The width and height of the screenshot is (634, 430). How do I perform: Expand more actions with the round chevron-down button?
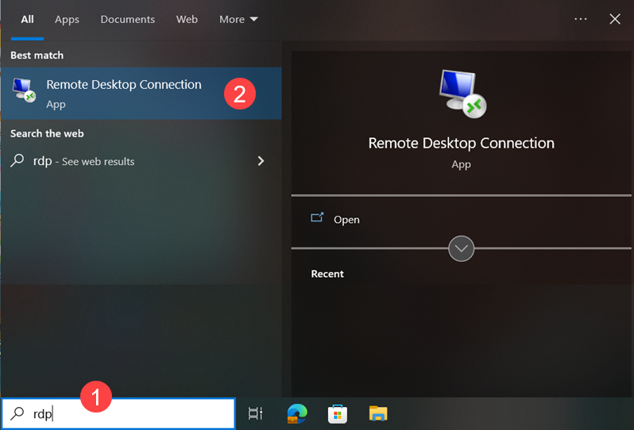pos(461,248)
